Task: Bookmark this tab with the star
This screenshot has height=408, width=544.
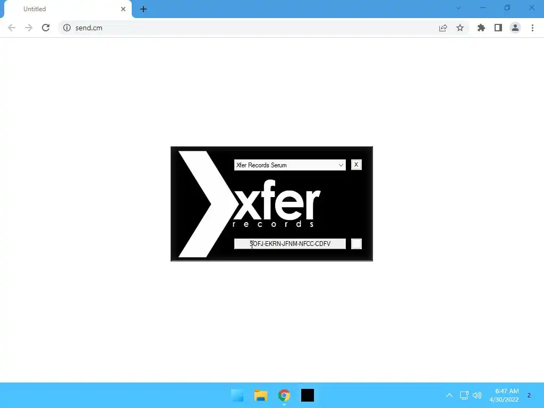Action: (460, 28)
